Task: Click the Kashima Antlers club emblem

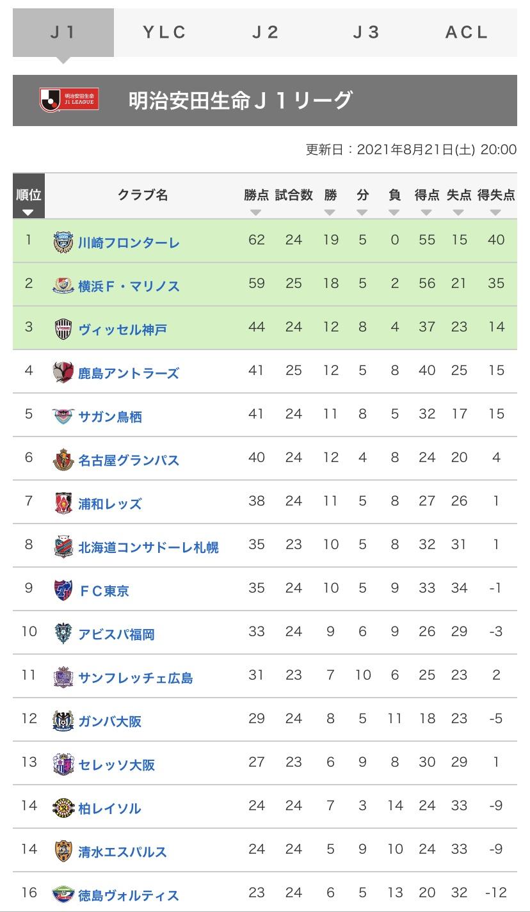Action: [x=63, y=372]
